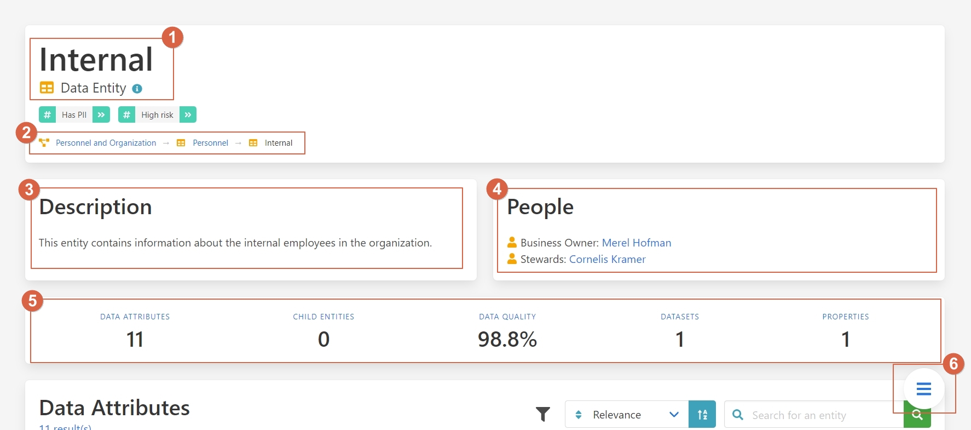Click the Personnel and Organization hierarchy icon

[44, 143]
